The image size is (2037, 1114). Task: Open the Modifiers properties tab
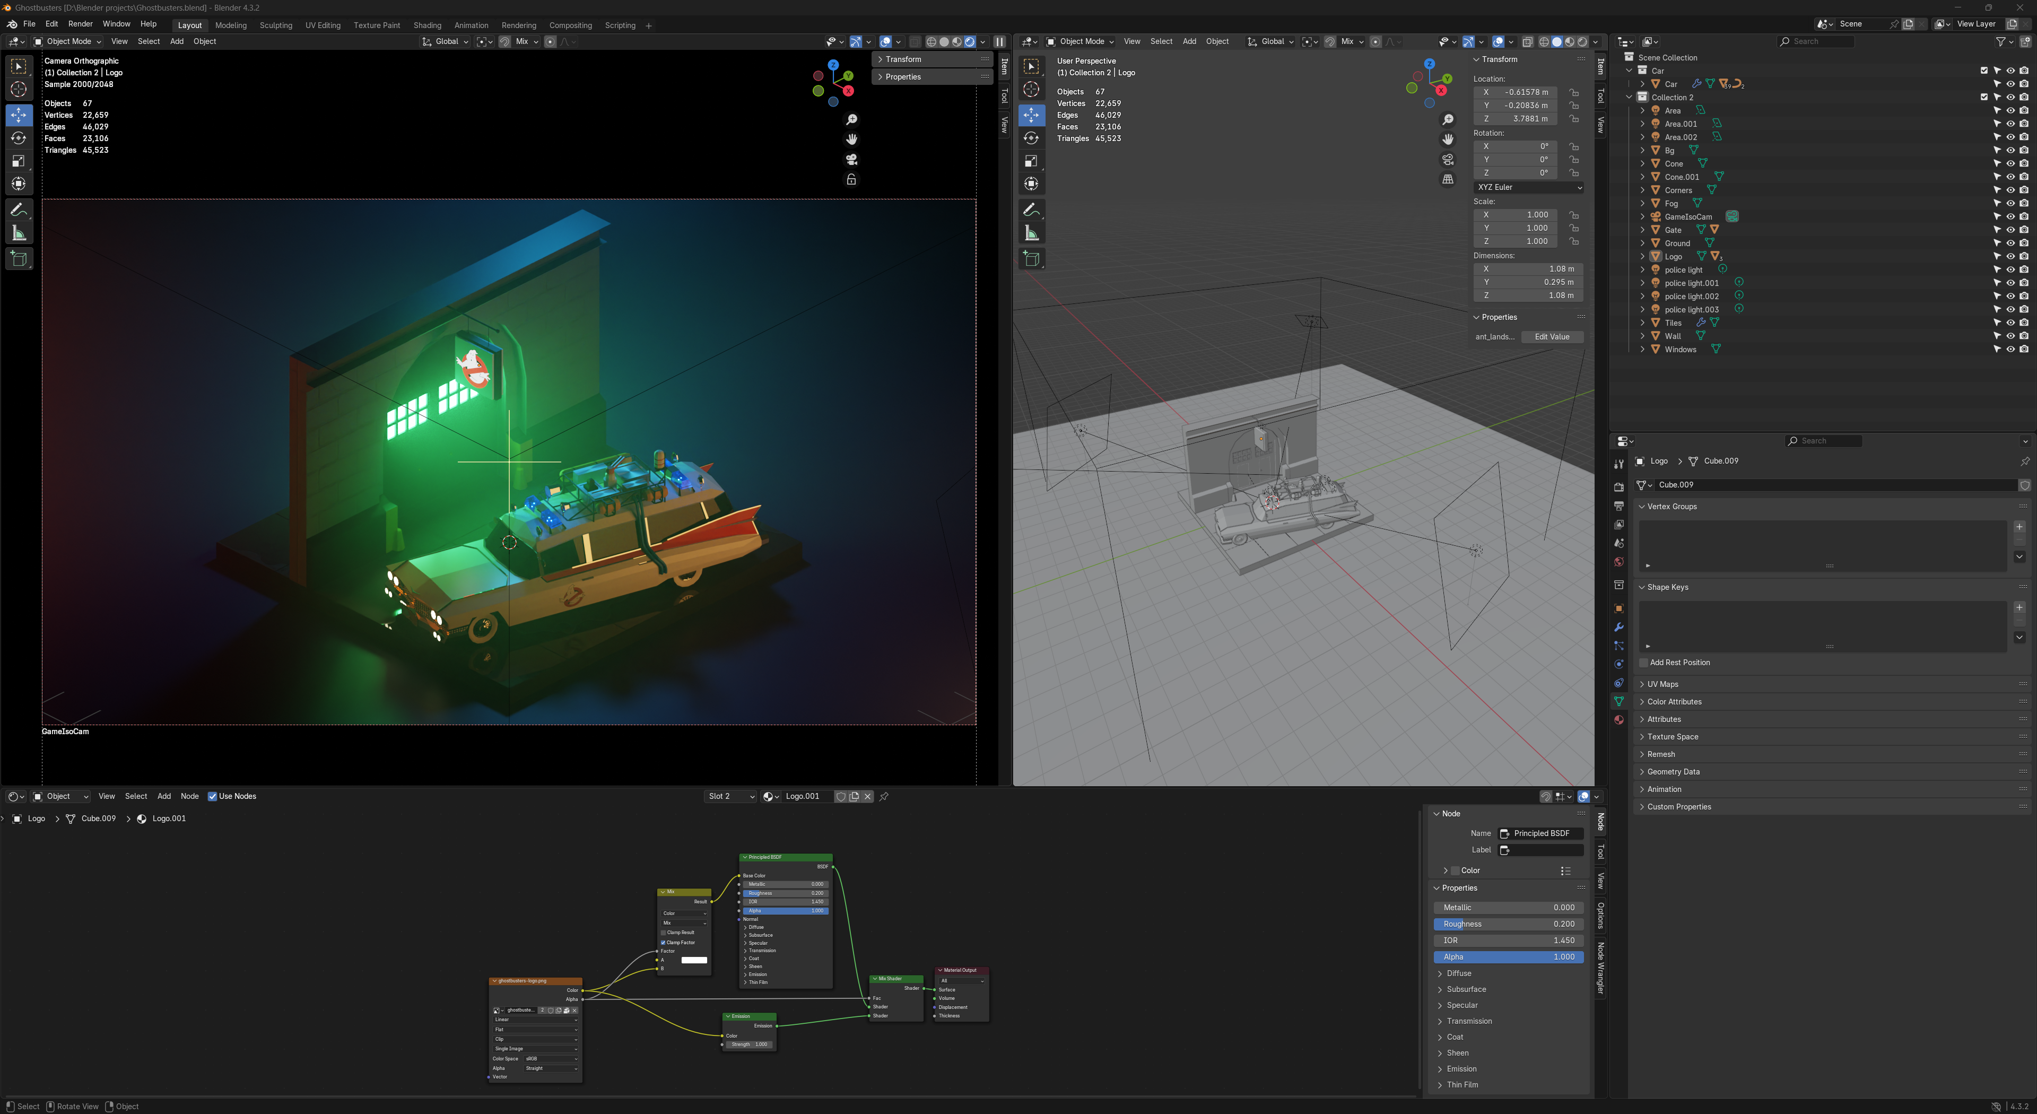click(x=1618, y=627)
